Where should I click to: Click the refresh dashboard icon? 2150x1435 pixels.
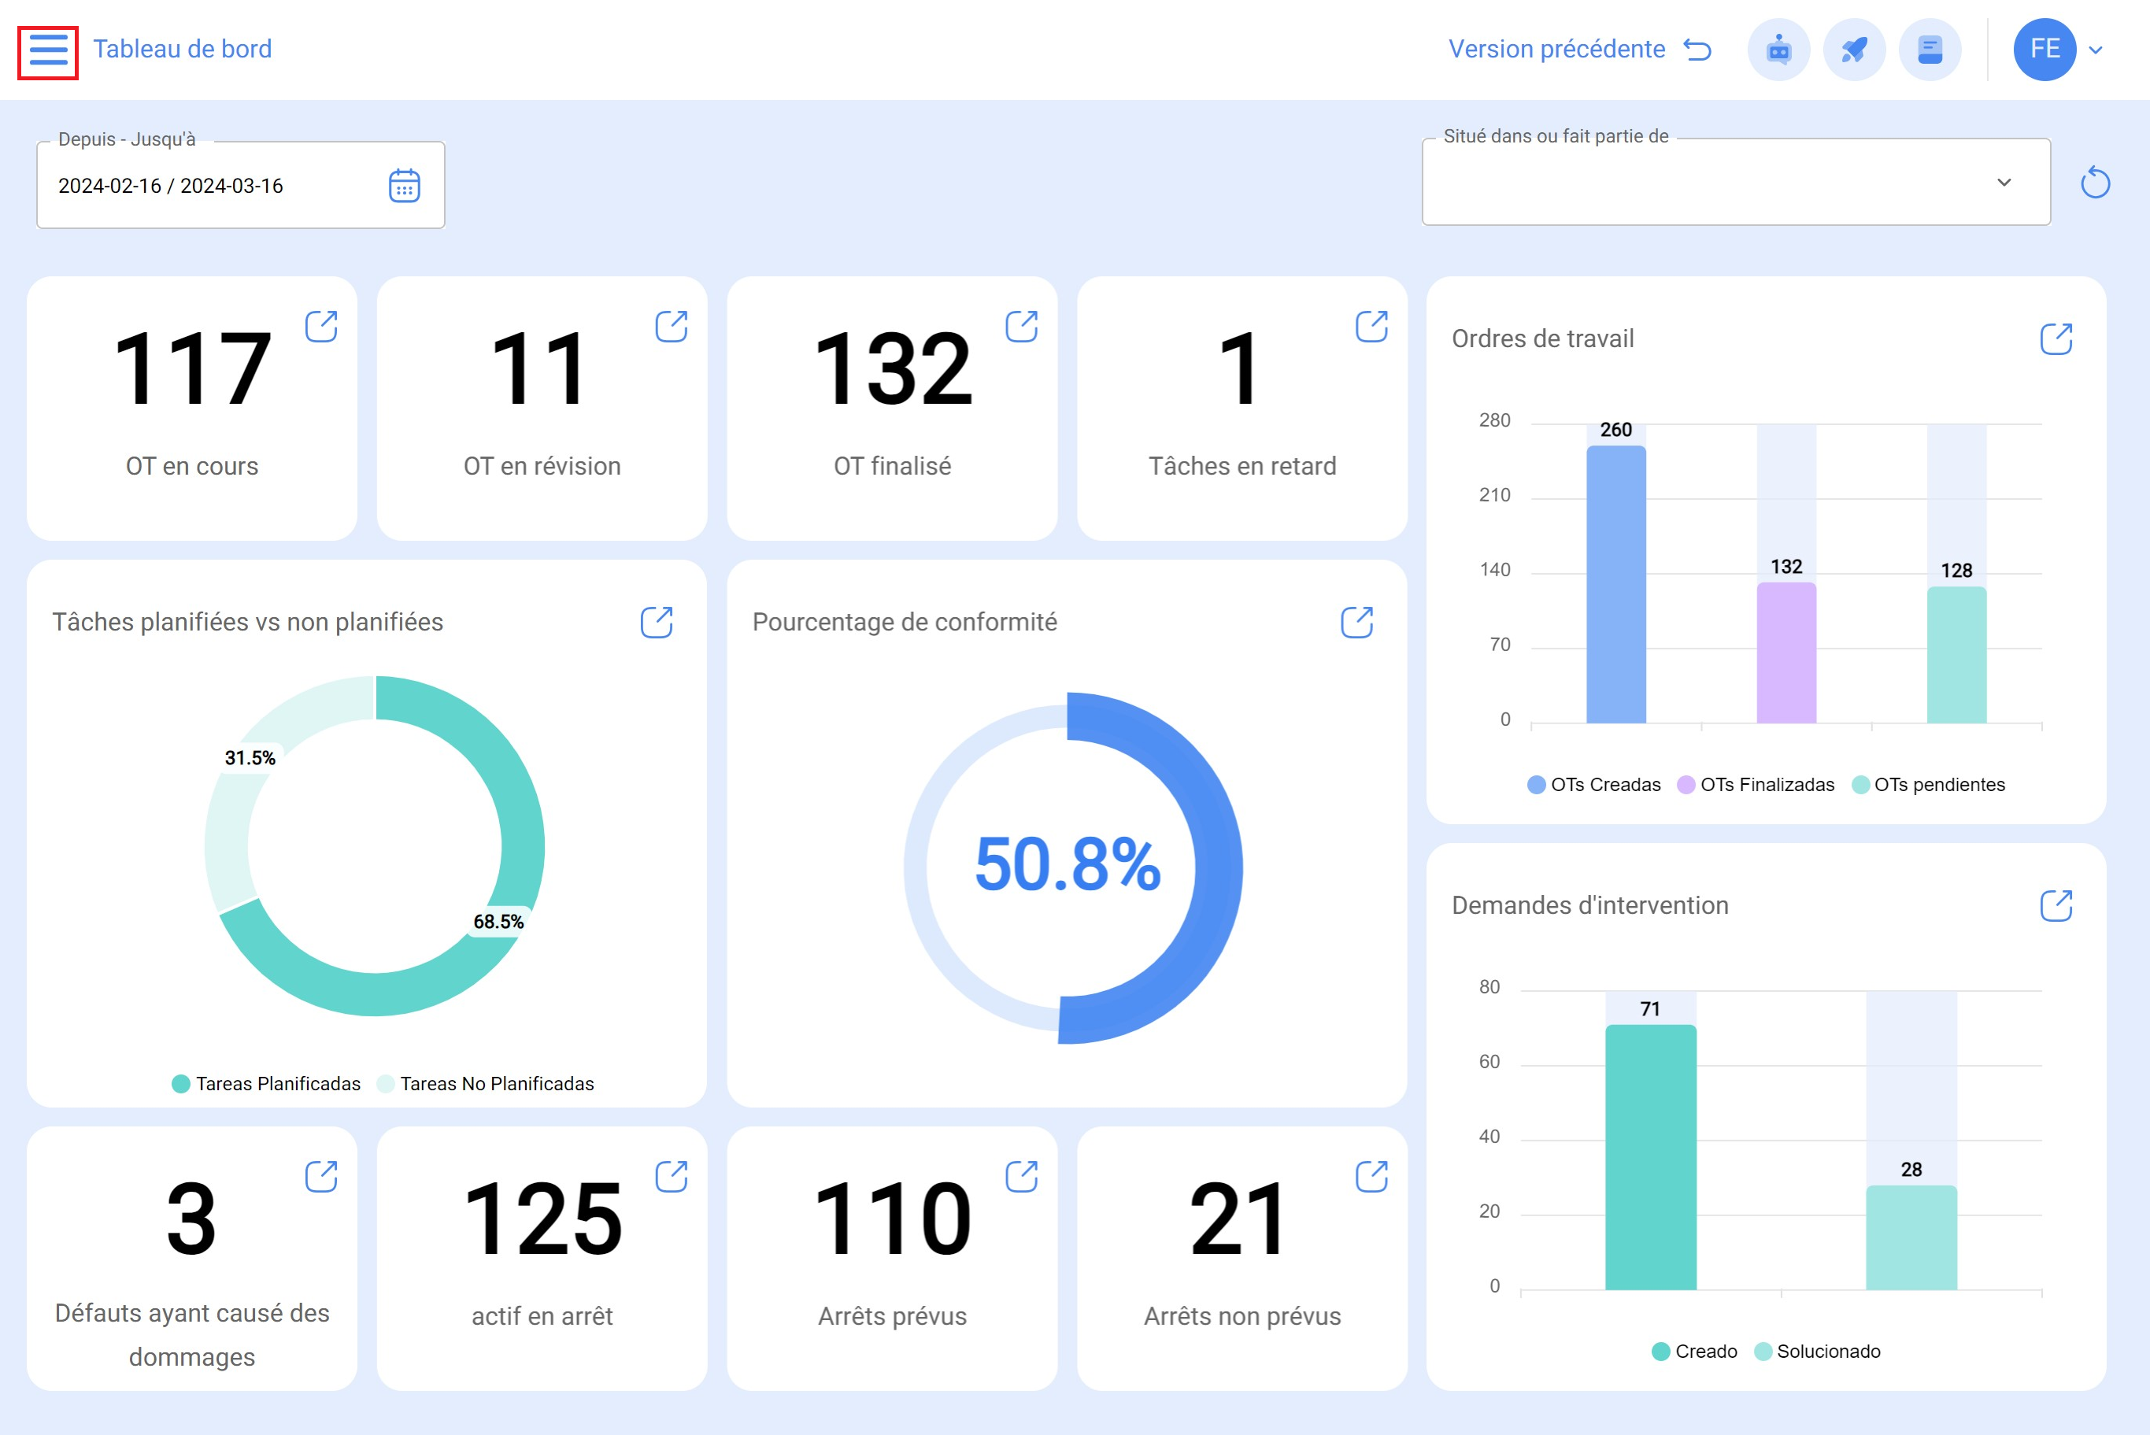coord(2095,183)
